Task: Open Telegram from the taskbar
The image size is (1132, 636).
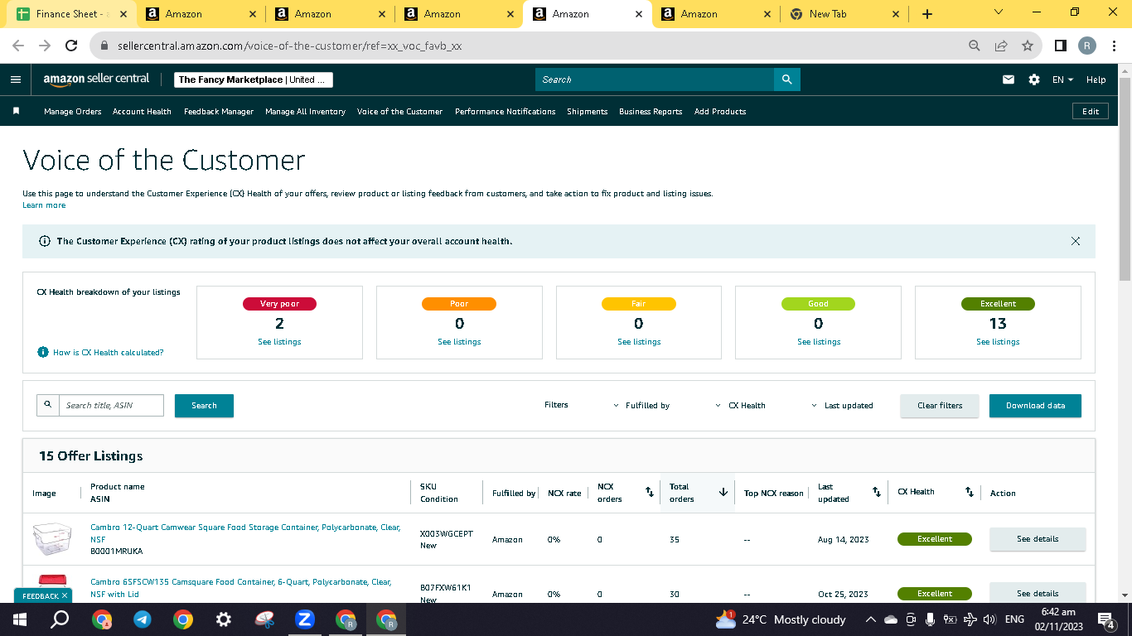Action: tap(143, 619)
